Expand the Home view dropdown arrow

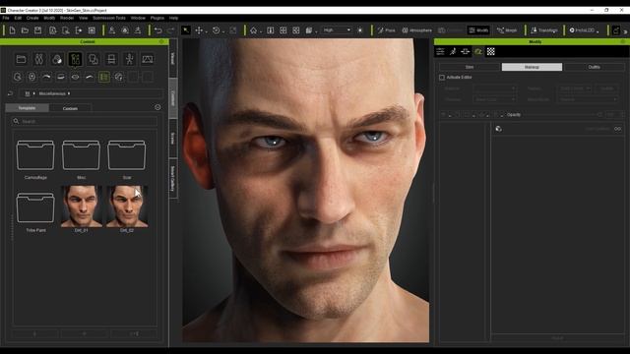point(260,31)
